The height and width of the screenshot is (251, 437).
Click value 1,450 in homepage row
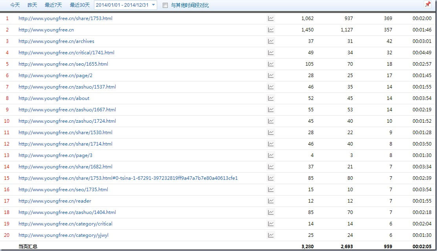coord(307,30)
